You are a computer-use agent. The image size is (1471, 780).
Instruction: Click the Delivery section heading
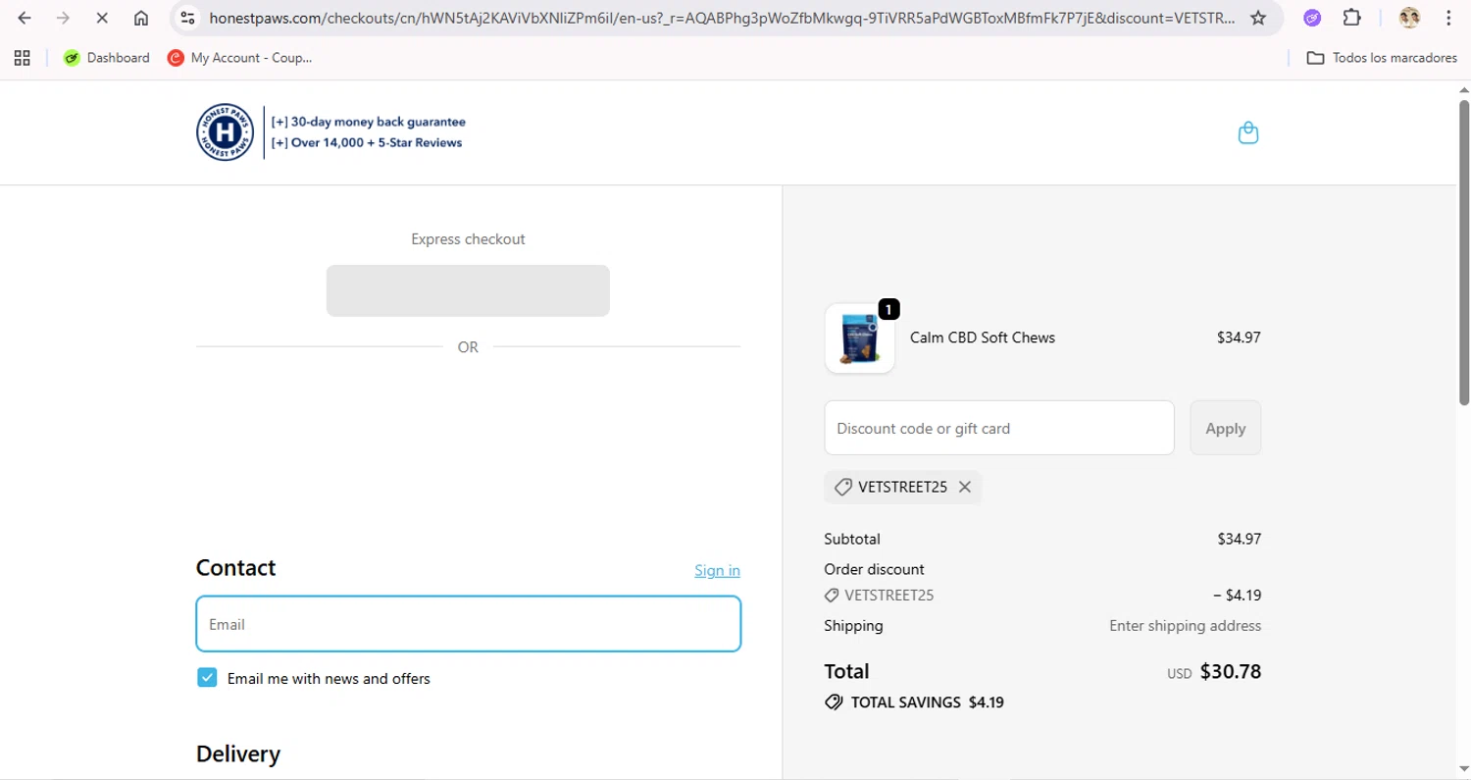tap(238, 754)
